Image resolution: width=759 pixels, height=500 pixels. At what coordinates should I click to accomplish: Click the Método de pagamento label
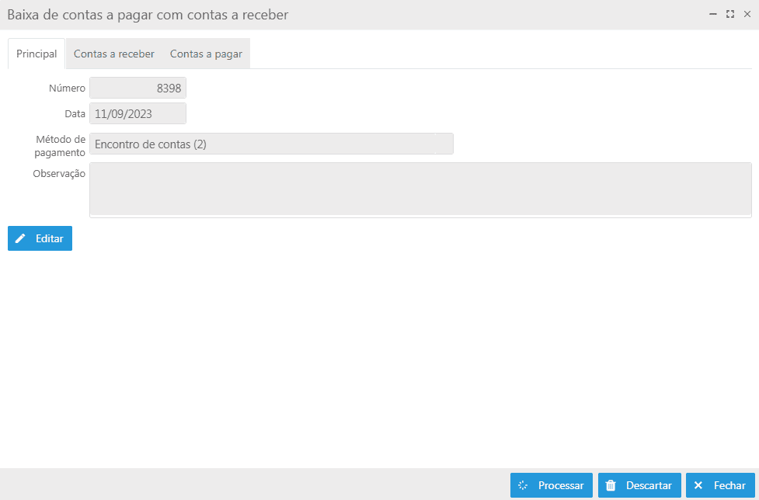60,145
